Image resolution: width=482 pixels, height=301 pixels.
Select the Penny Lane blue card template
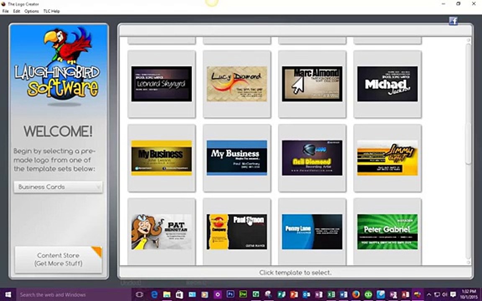point(312,232)
